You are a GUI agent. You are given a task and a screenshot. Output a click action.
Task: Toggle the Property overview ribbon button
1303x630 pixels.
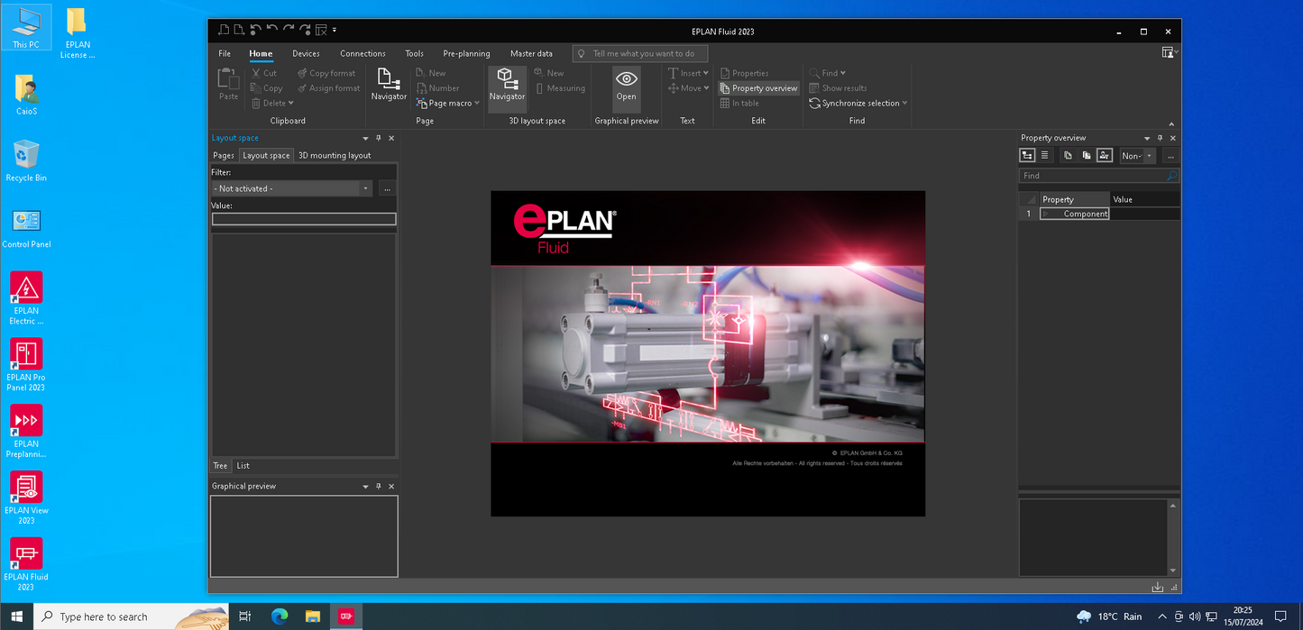click(758, 88)
